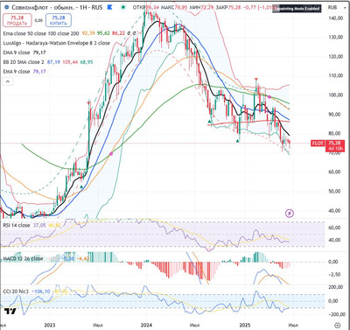This screenshot has height=330, width=350.
Task: Click the green market status dot
Action: click(123, 7)
